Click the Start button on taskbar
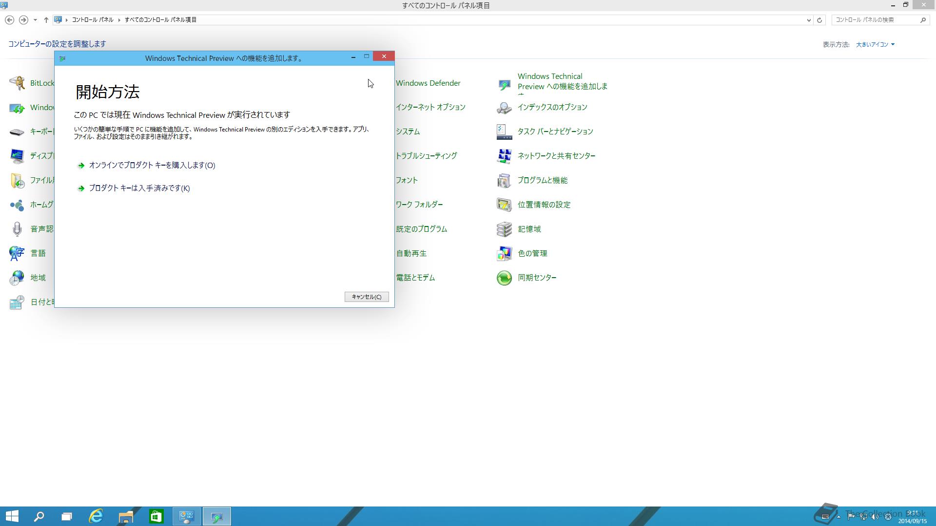This screenshot has height=526, width=936. pyautogui.click(x=12, y=516)
